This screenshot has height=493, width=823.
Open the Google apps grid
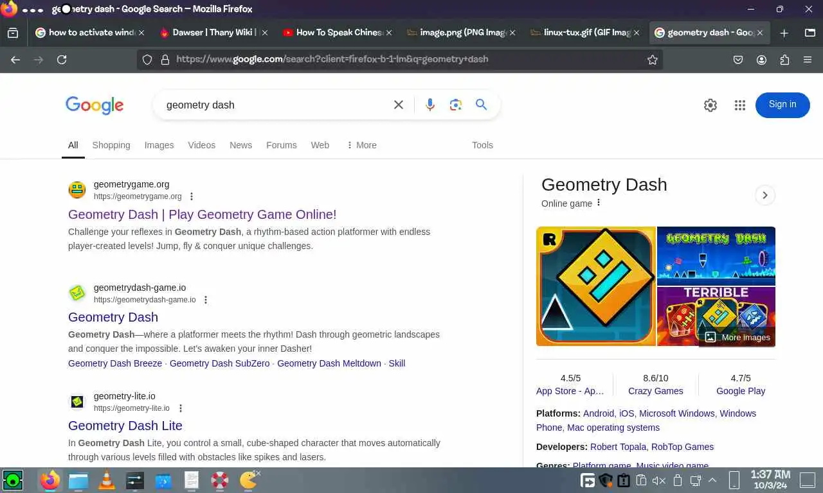coord(740,105)
